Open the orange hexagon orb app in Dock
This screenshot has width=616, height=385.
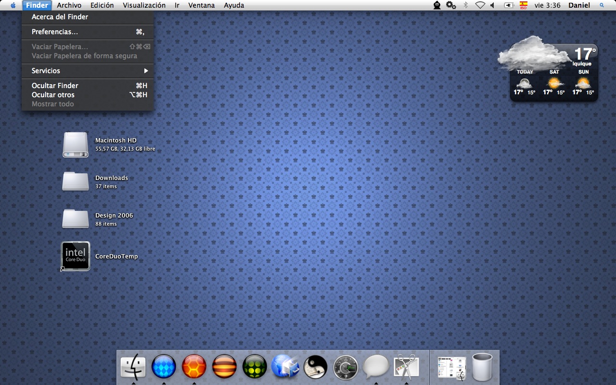194,367
